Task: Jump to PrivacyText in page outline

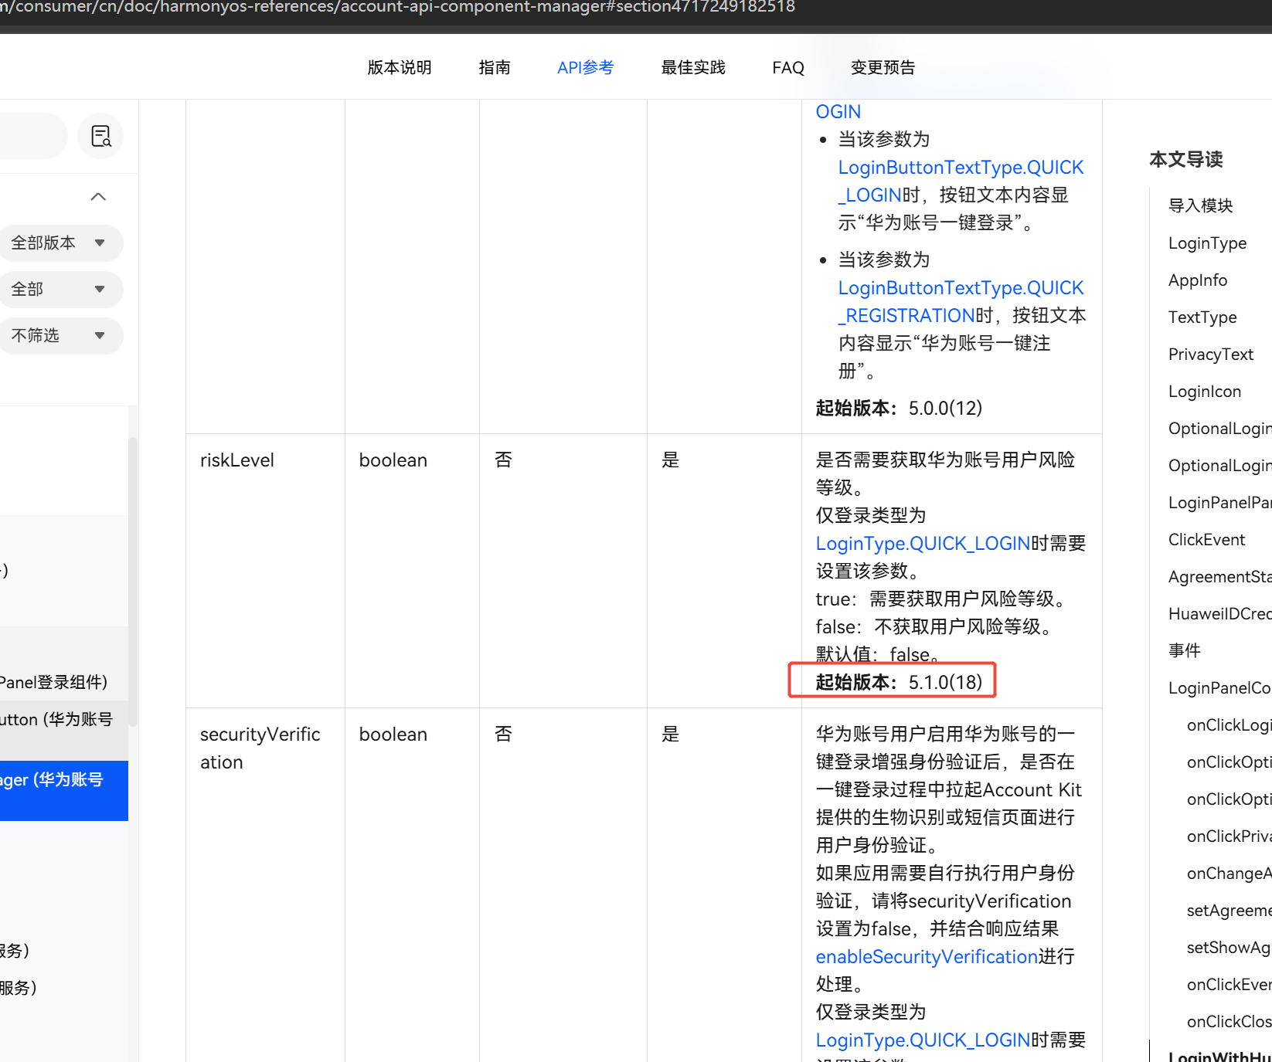Action: click(x=1211, y=355)
